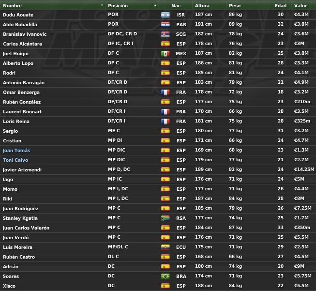Click the France flag icon for Laurent Bonnart
The width and height of the screenshot is (316, 291).
[166, 112]
